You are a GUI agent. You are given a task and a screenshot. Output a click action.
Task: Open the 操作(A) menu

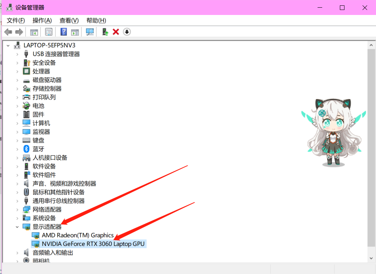tap(42, 21)
